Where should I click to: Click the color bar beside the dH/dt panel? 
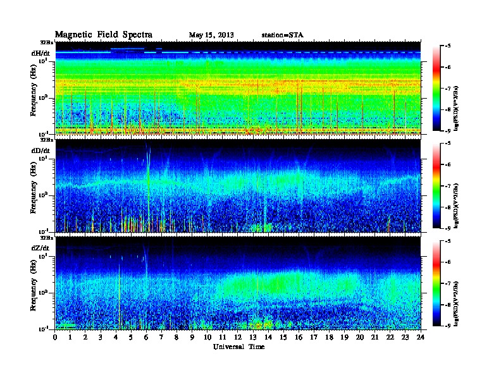click(436, 88)
